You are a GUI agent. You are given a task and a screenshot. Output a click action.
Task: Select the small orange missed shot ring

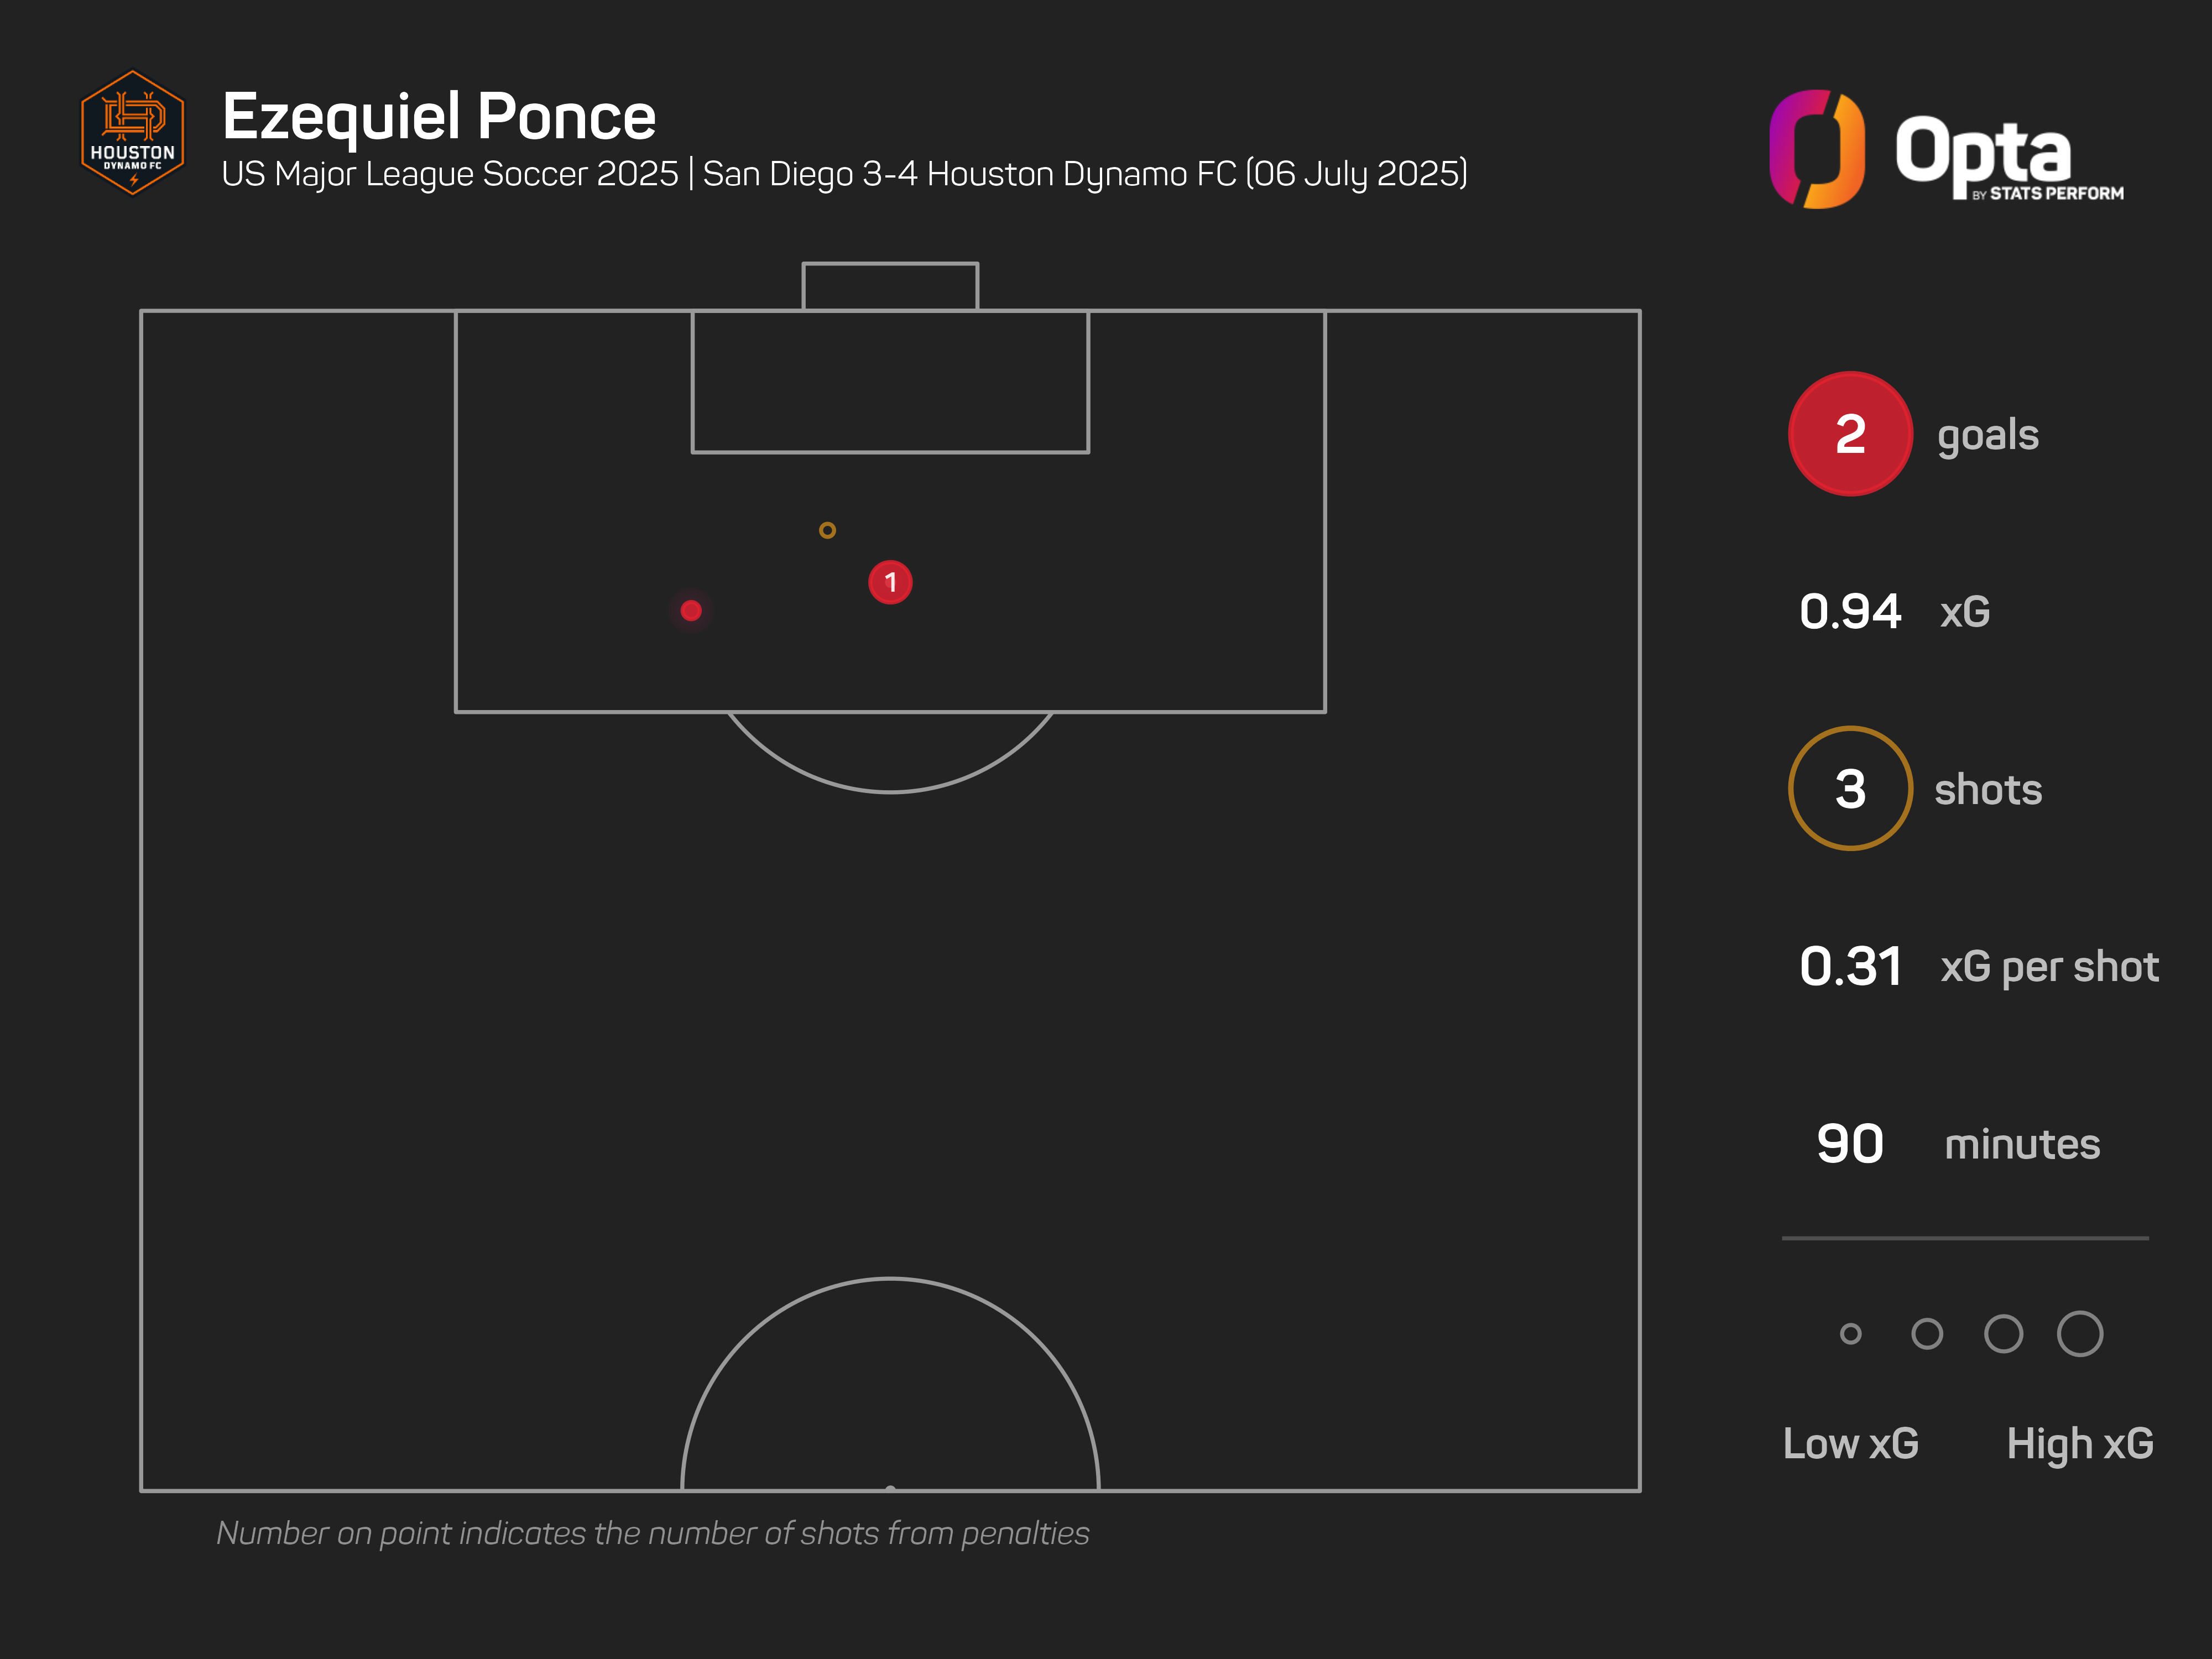(827, 530)
